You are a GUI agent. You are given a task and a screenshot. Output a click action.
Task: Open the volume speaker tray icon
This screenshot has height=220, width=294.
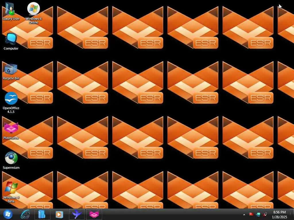tap(265, 214)
